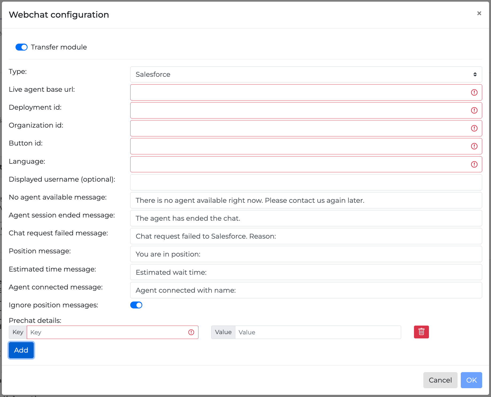The image size is (491, 397).
Task: Edit the No agent available message field
Action: click(x=306, y=200)
